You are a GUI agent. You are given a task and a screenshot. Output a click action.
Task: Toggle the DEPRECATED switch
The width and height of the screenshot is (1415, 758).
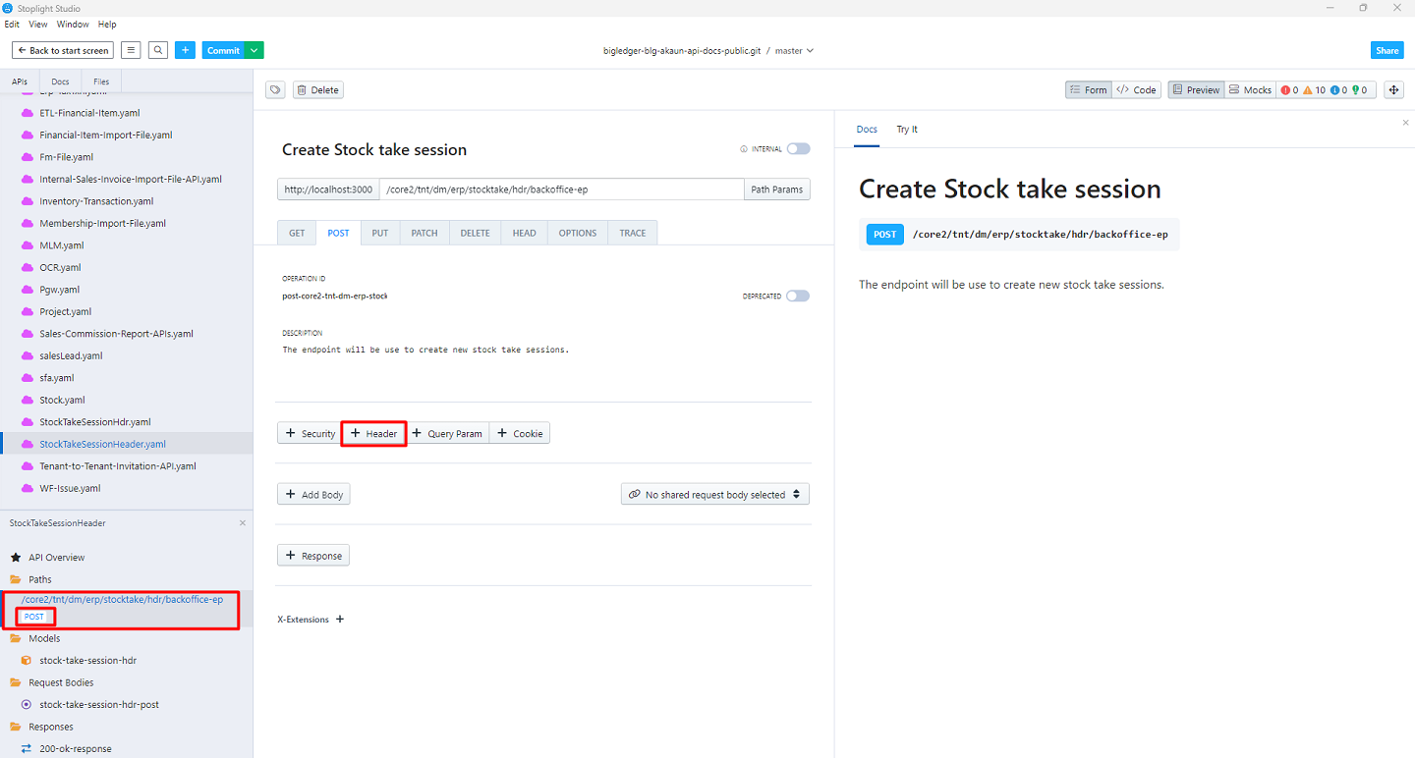tap(798, 296)
